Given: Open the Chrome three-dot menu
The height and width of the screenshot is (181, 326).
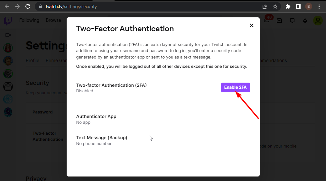Looking at the screenshot, I should 319,7.
